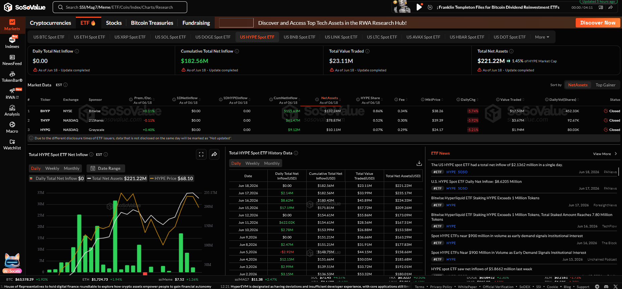
Task: Play the Franklin Templeton news audio
Action: (419, 7)
